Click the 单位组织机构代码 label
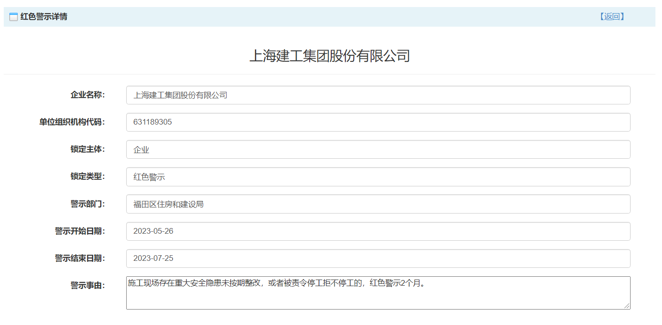 (x=72, y=122)
